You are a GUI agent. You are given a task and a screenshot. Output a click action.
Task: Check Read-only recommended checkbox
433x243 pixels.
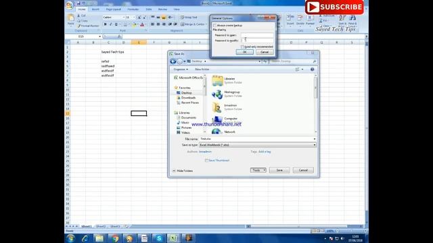pos(242,47)
